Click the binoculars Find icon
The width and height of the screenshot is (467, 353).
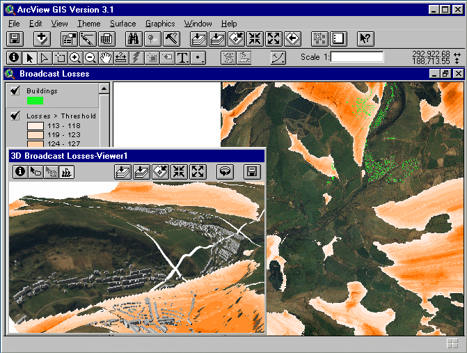tap(134, 39)
